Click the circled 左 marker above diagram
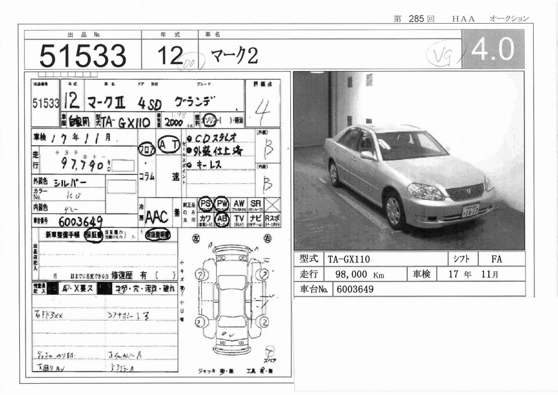Image resolution: width=558 pixels, height=395 pixels. pos(196,238)
